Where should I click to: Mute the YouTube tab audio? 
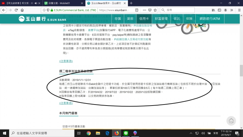[x=36, y=3]
